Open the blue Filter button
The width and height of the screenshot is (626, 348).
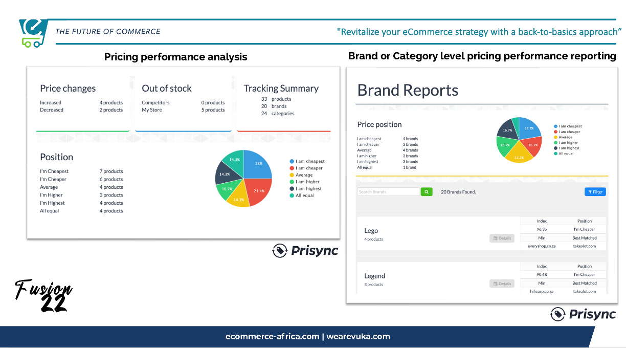595,192
